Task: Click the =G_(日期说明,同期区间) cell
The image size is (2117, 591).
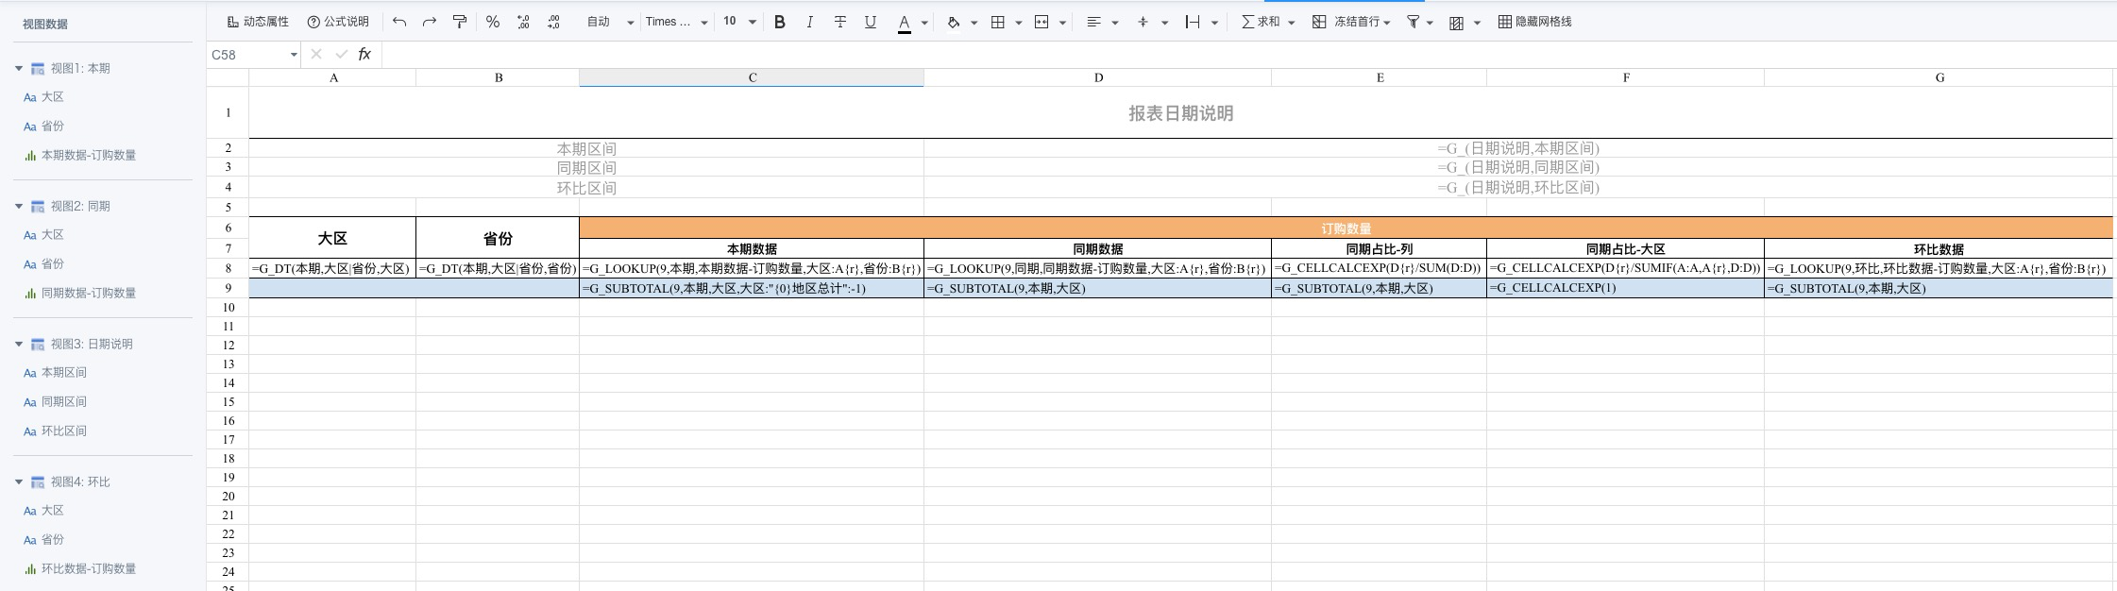Action: point(1518,167)
